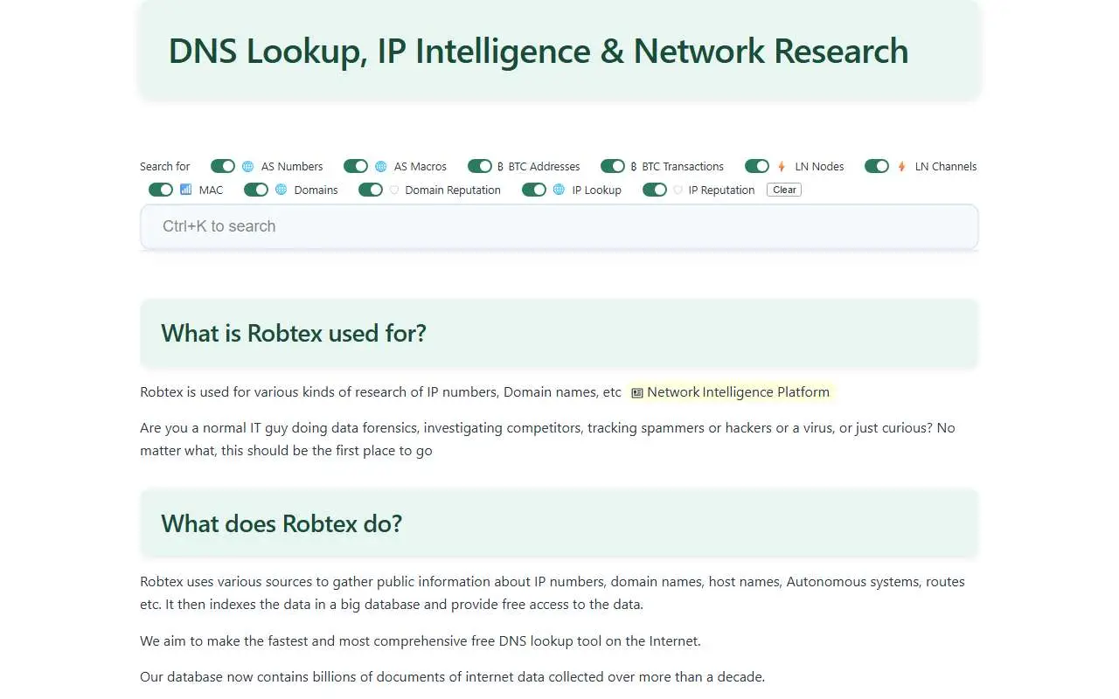The height and width of the screenshot is (699, 1119).
Task: Open the Network Intelligence Platform link
Action: [x=731, y=392]
